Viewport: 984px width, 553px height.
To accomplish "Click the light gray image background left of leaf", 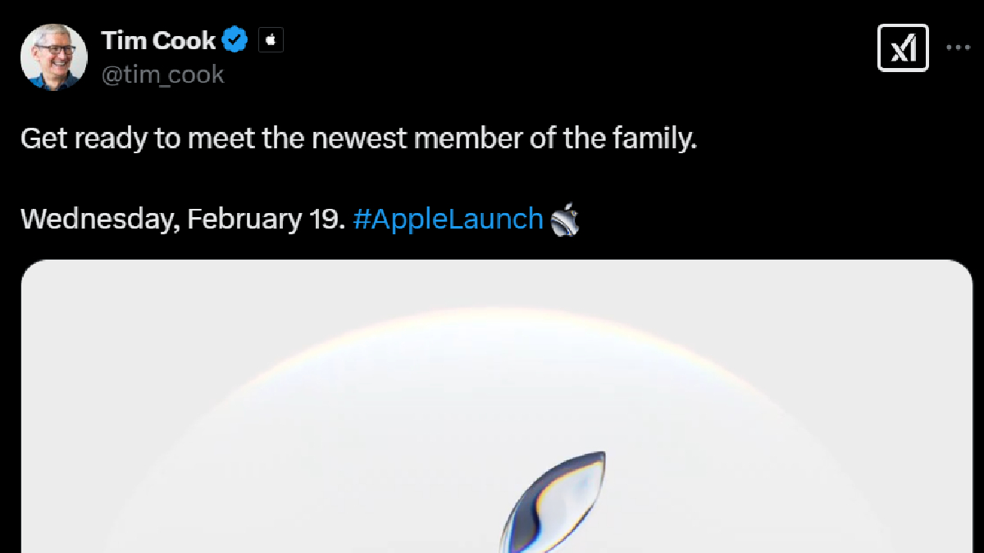I will pos(246,459).
